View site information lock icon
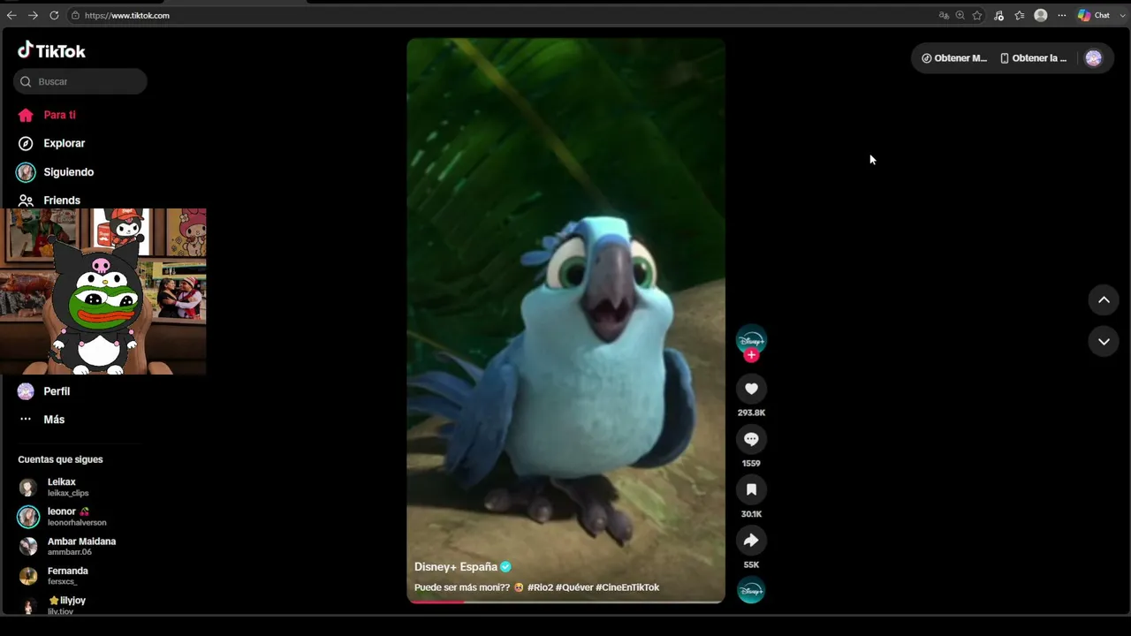 [75, 15]
